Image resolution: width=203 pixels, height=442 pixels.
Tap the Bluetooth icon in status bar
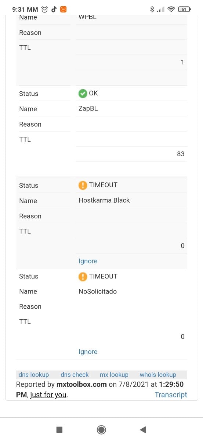point(152,10)
